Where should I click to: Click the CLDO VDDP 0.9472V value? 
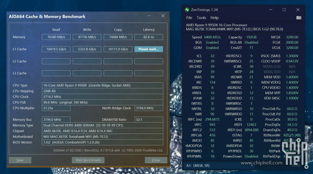coord(292,61)
